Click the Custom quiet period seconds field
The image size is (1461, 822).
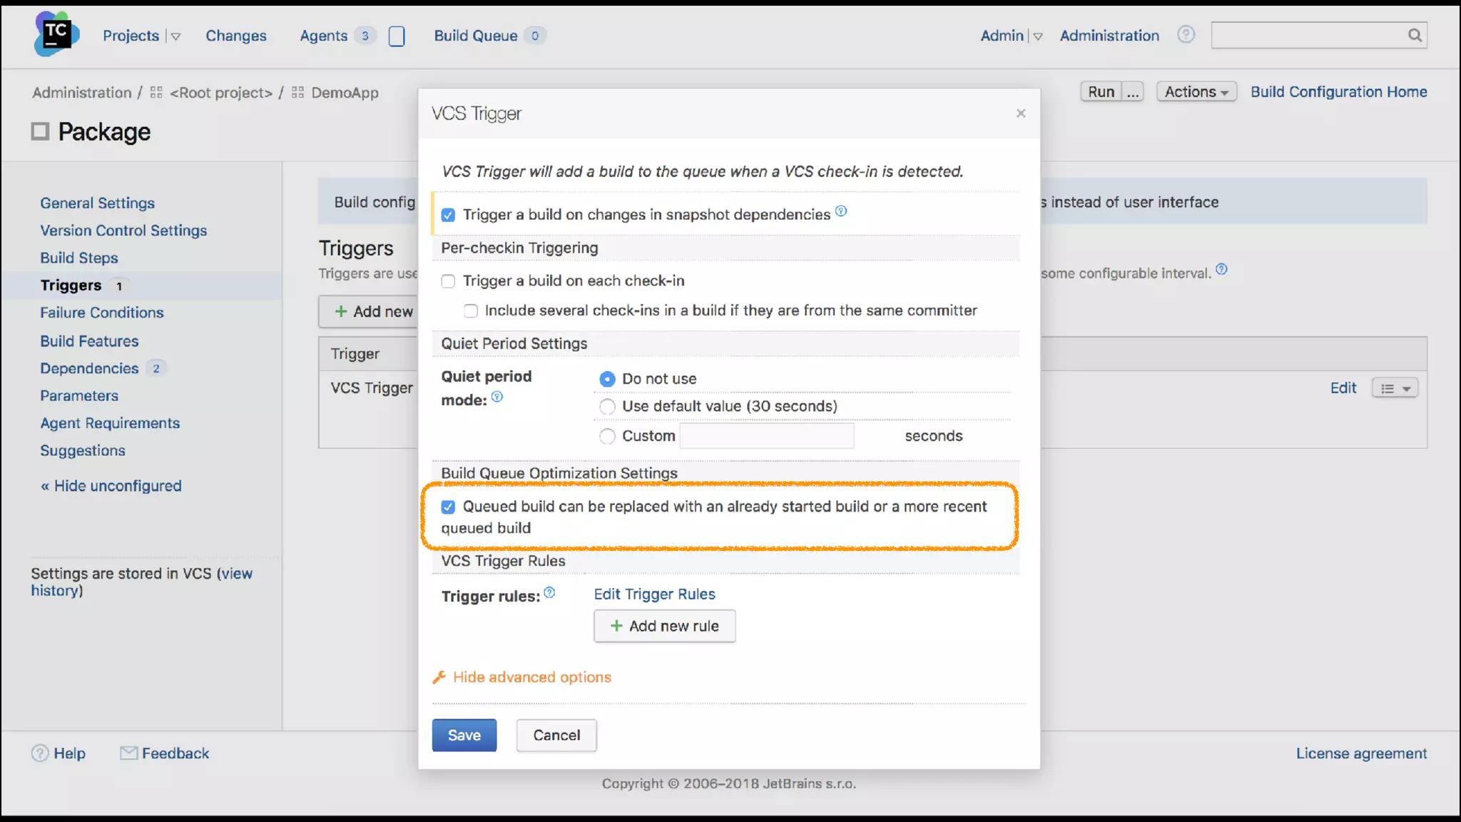click(x=766, y=436)
